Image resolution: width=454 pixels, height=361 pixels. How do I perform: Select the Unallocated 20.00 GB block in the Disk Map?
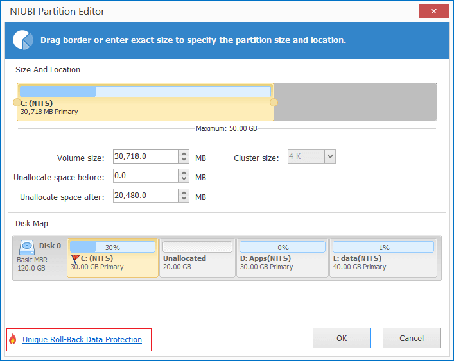point(197,258)
